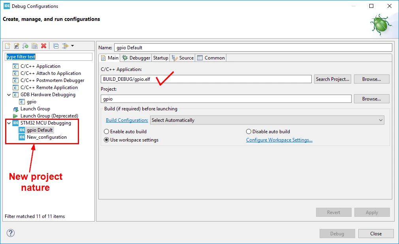The image size is (399, 244).
Task: Switch to the Source tab
Action: (183, 58)
